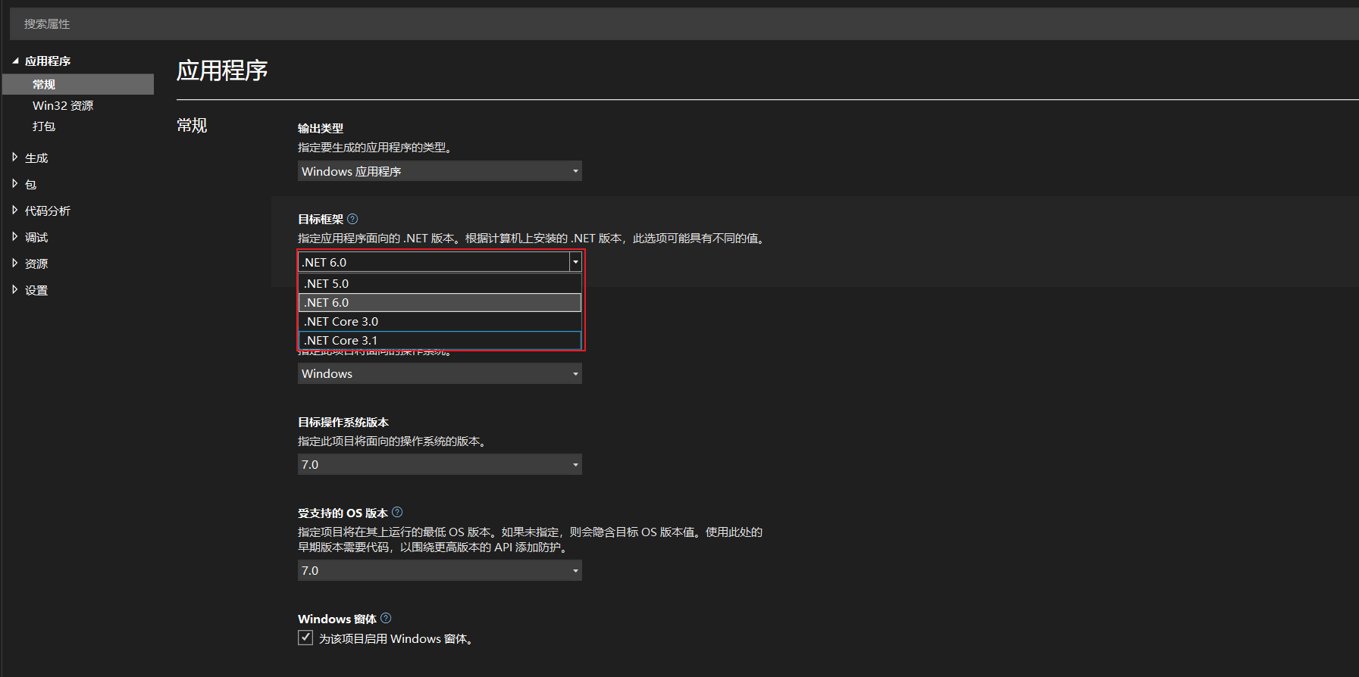This screenshot has width=1359, height=677.
Task: Select 常规 in the sidebar
Action: tap(78, 84)
